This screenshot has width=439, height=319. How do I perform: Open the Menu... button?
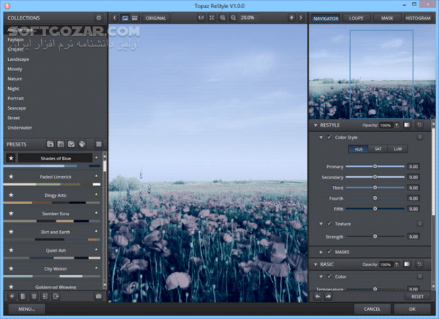(x=26, y=309)
